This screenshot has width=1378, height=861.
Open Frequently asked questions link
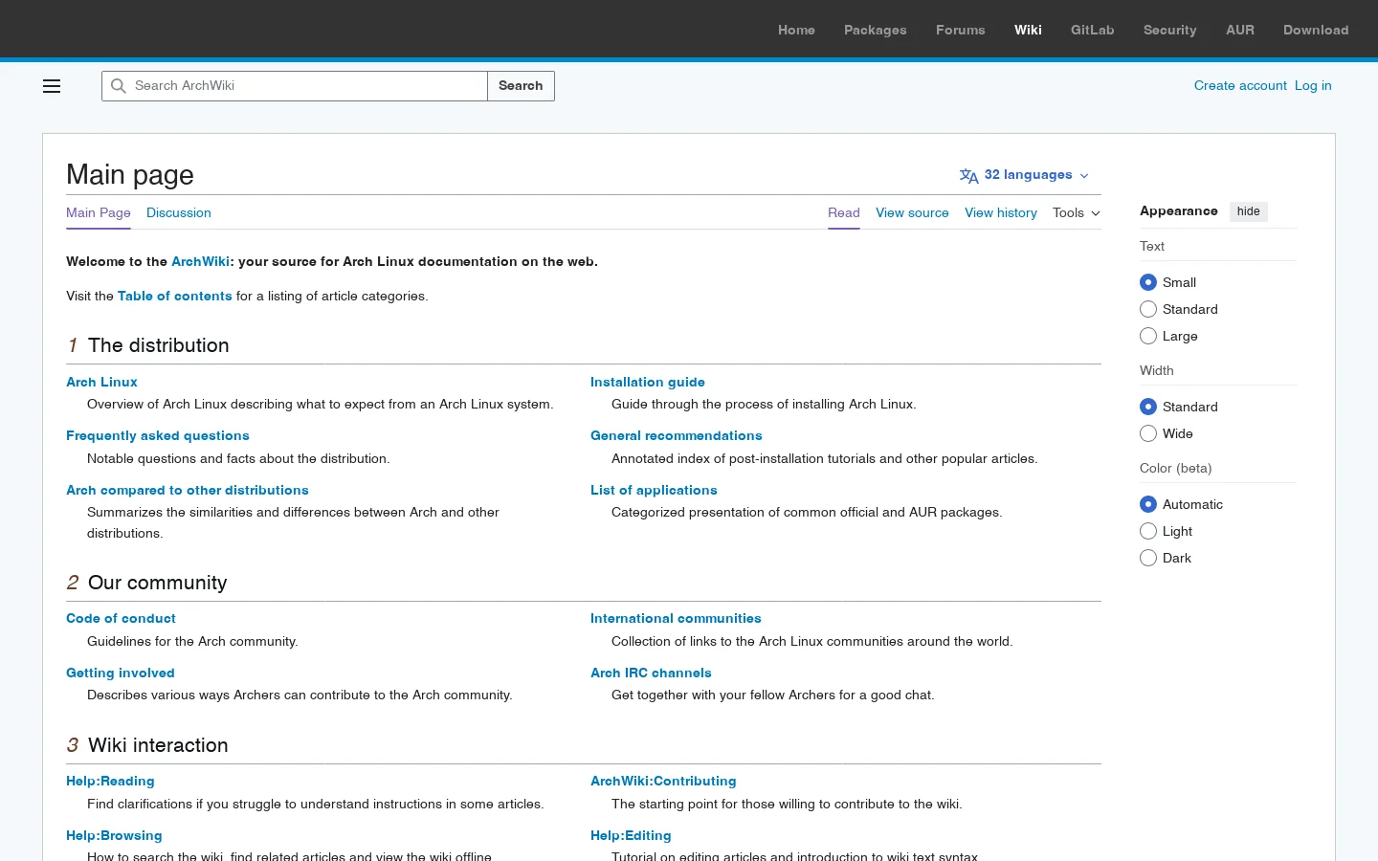click(x=158, y=435)
